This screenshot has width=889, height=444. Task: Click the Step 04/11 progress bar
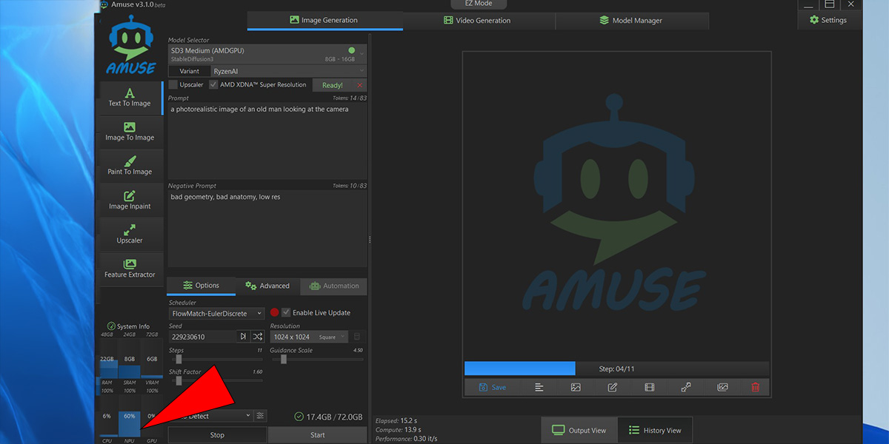click(616, 369)
